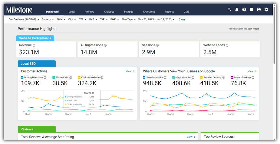Image resolution: width=280 pixels, height=144 pixels.
Task: Go to the Reviews navigation tab
Action: click(x=89, y=11)
